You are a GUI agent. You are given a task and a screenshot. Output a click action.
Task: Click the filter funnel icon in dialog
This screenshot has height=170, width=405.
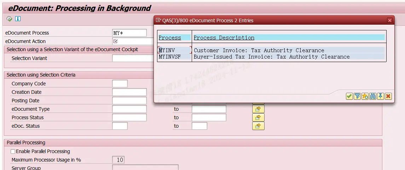coord(357,96)
